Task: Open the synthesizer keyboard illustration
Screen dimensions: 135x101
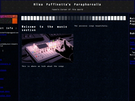Action: tap(47, 48)
